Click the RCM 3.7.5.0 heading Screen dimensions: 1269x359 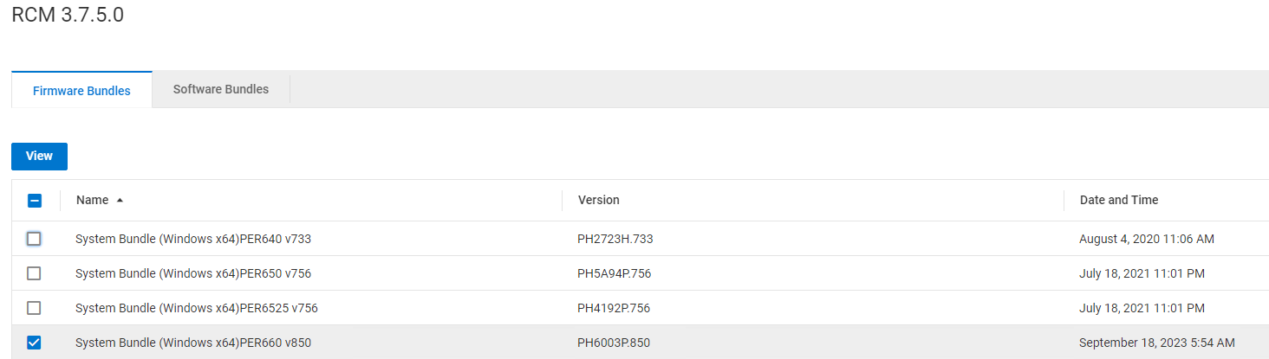tap(68, 16)
